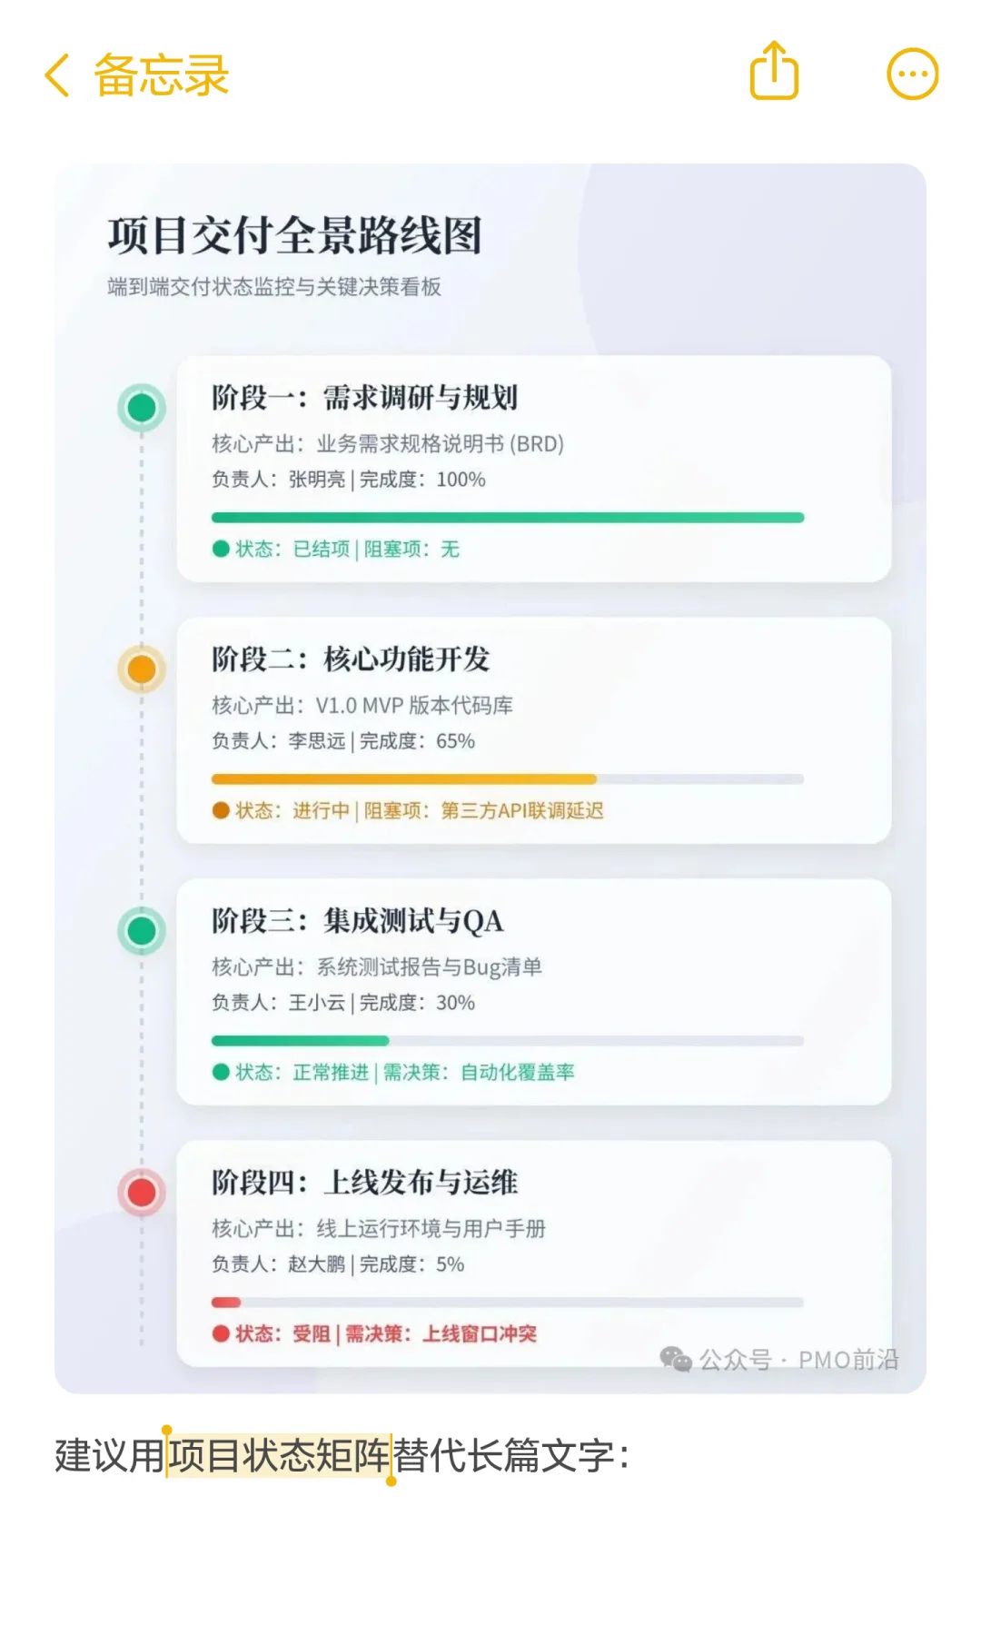Click the green stage one timeline dot

coord(142,408)
